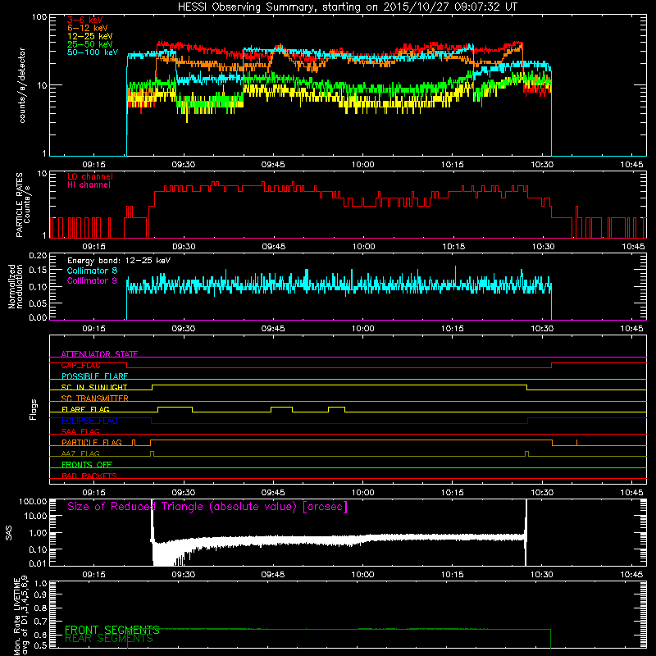The image size is (656, 656).
Task: Select the 50-100 keV legend entry
Action: 93,52
